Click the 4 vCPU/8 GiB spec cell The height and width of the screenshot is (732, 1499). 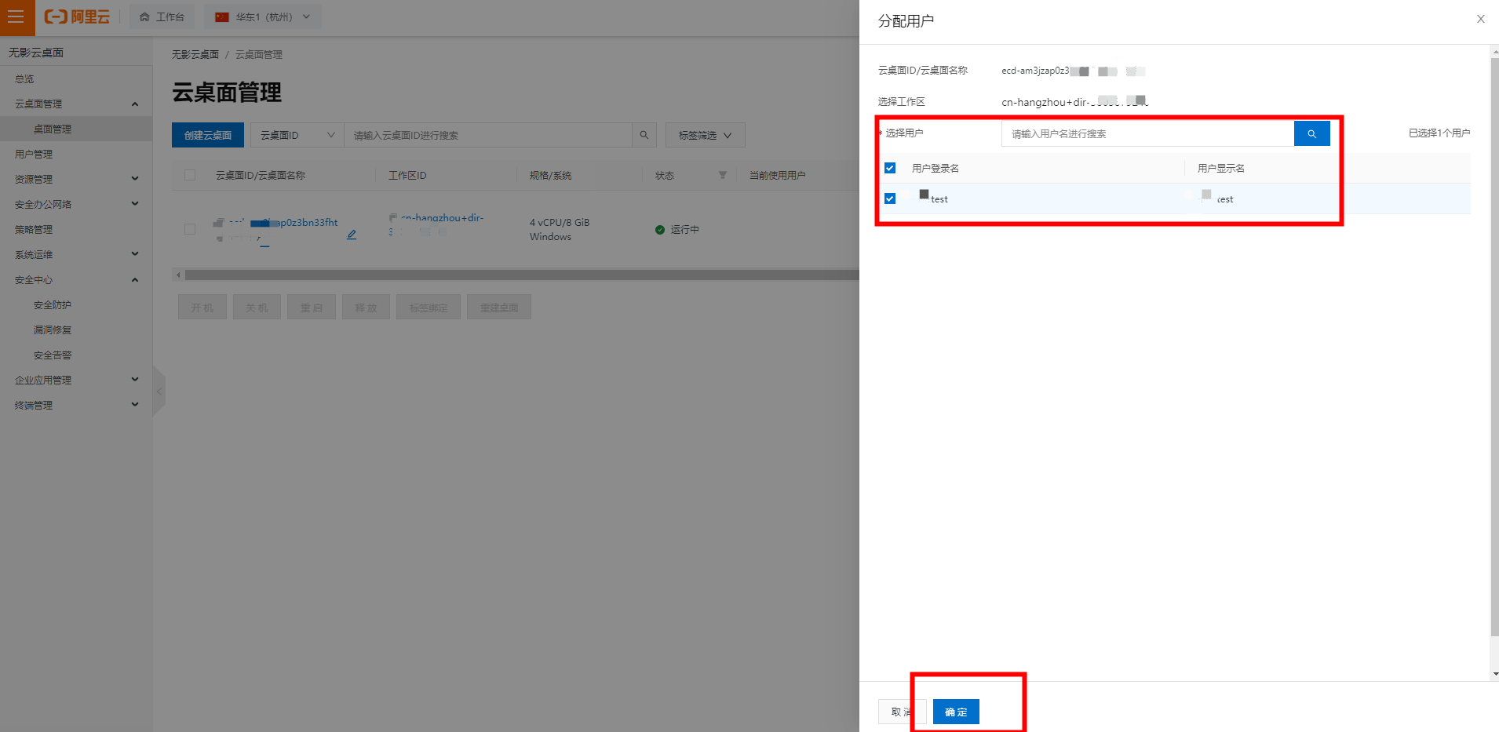(560, 223)
